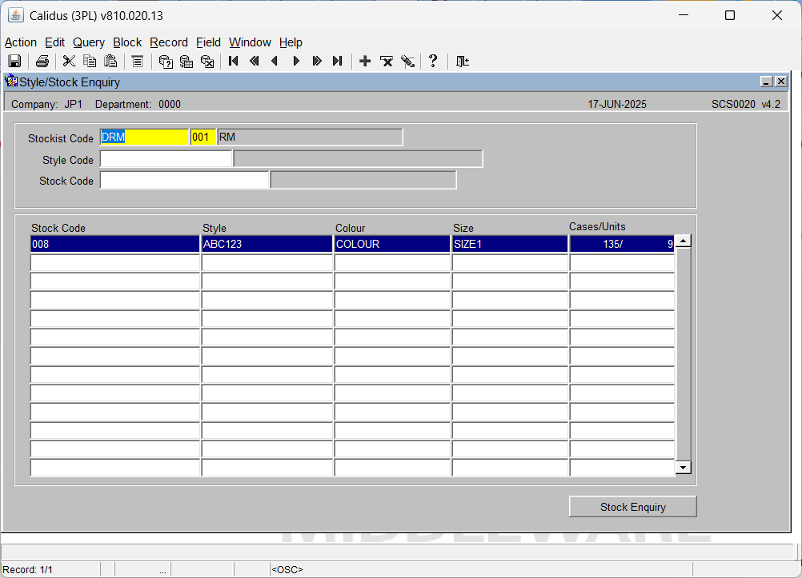This screenshot has width=802, height=578.
Task: Click the Stock Enquiry button
Action: (x=632, y=507)
